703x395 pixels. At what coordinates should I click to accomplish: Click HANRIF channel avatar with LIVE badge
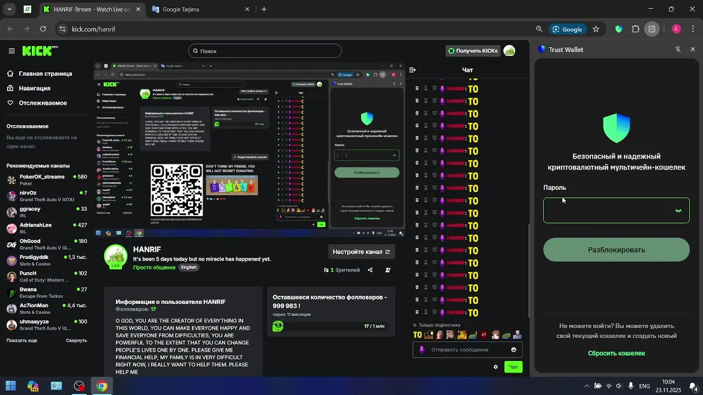(x=116, y=256)
